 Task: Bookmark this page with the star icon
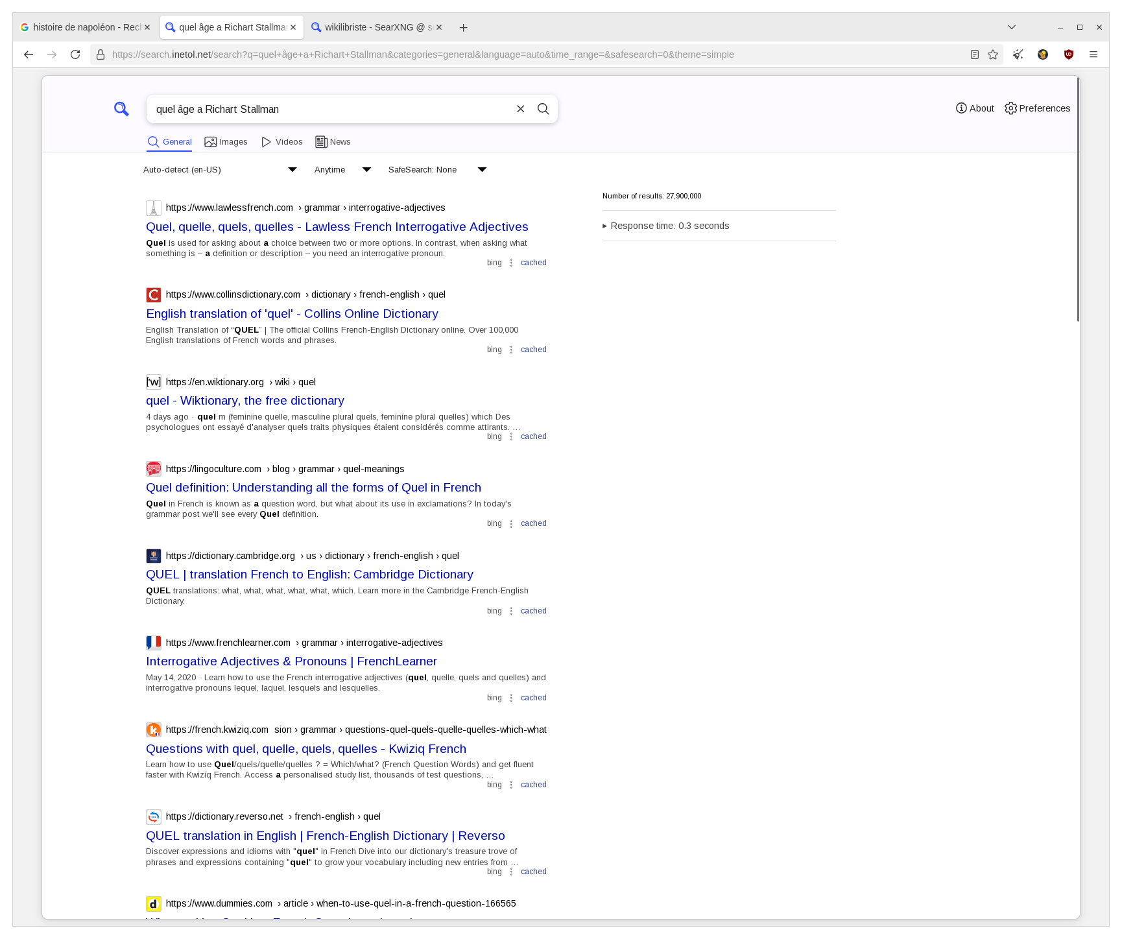click(x=993, y=54)
